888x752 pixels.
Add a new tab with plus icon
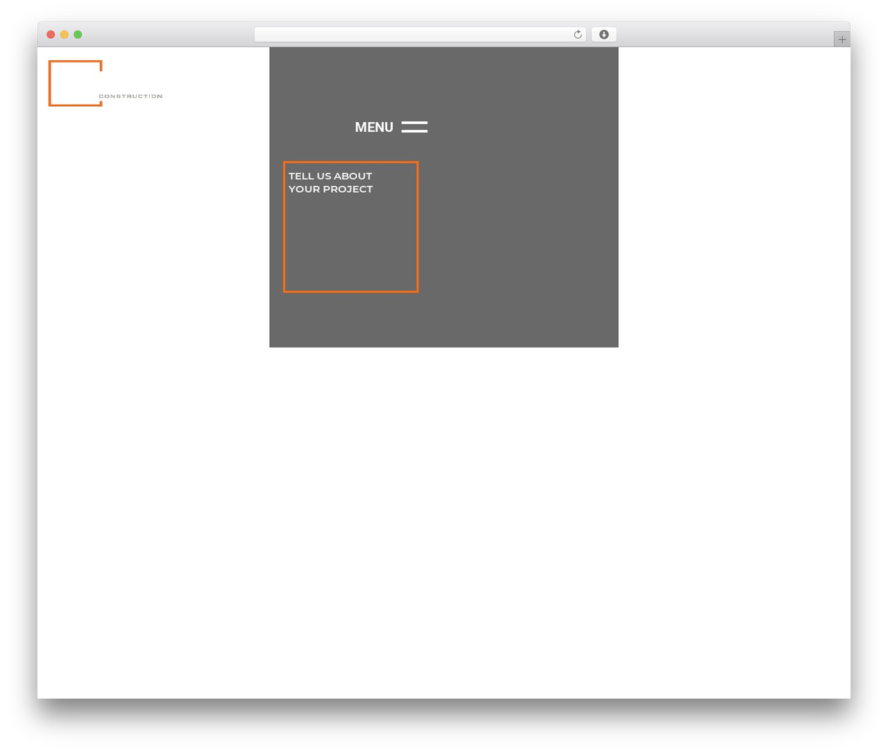tap(842, 40)
